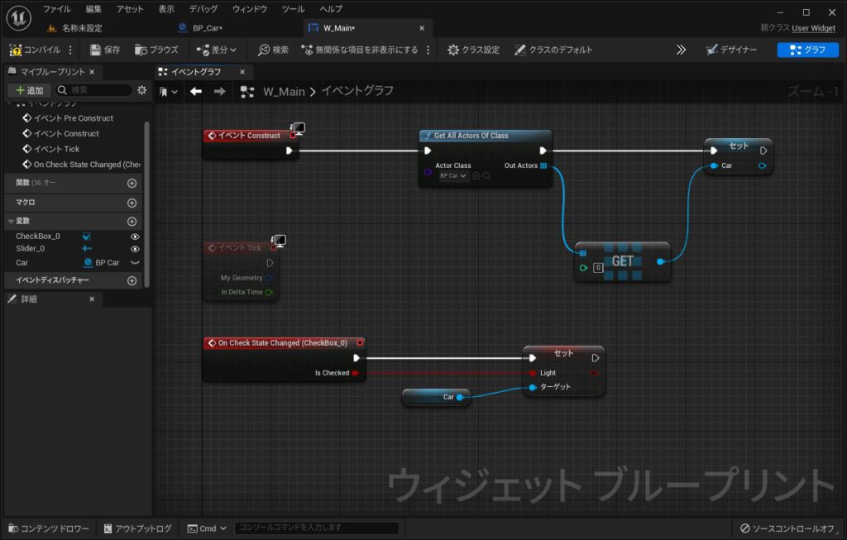Compile the blueprint with コンパイル

tap(35, 50)
